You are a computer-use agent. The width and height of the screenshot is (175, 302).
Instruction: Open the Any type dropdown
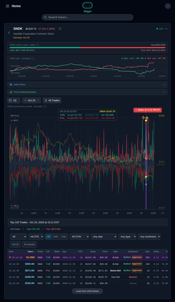pyautogui.click(x=127, y=237)
